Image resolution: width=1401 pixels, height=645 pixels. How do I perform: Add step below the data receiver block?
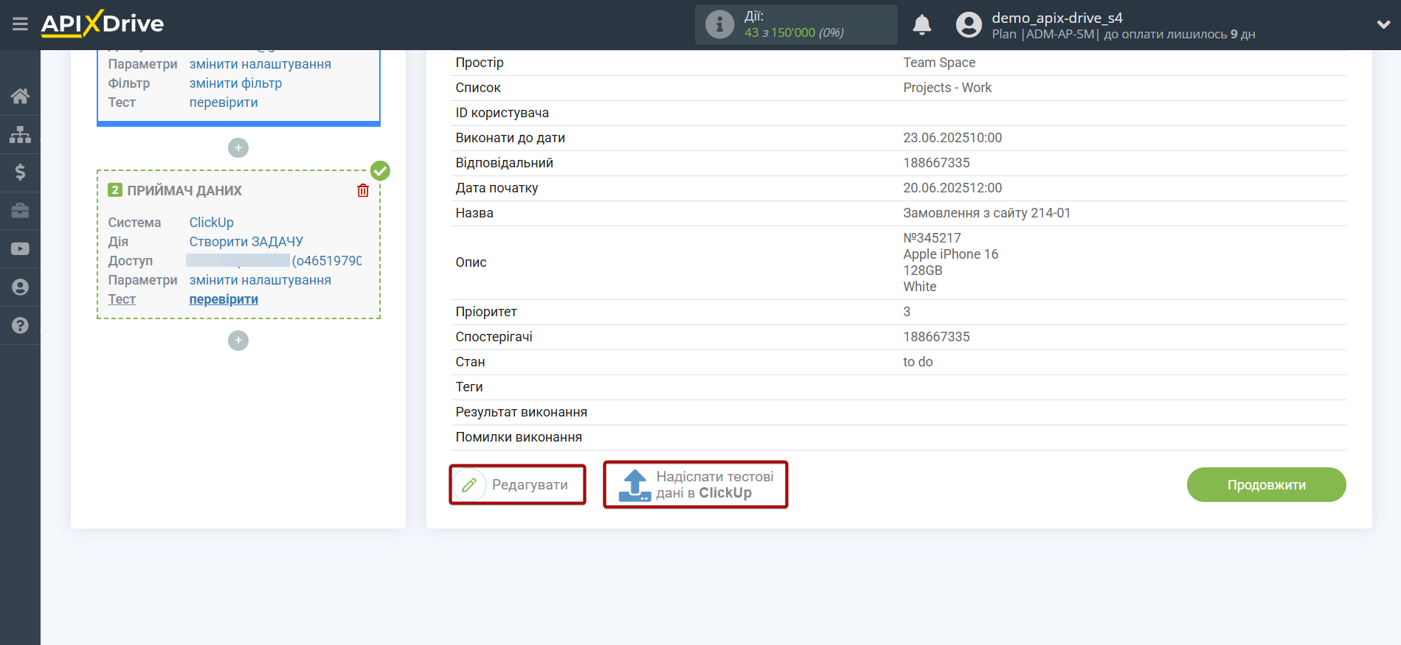[238, 341]
